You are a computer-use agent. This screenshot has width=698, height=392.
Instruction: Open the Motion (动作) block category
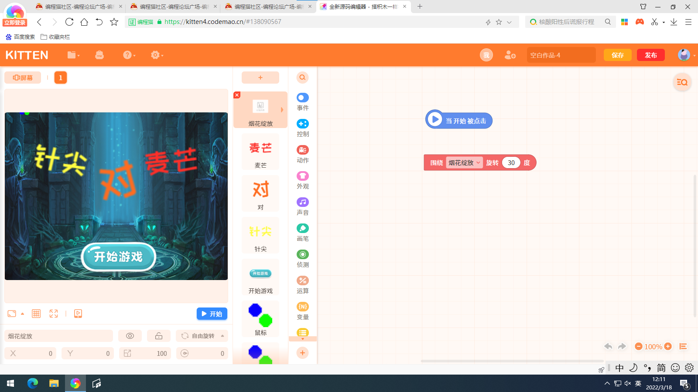pyautogui.click(x=302, y=154)
